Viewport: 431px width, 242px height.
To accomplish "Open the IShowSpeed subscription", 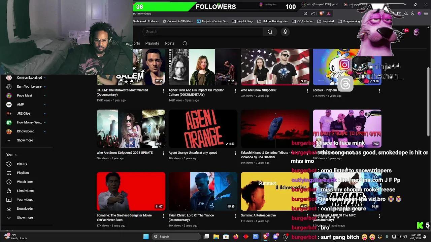I will coord(26,131).
